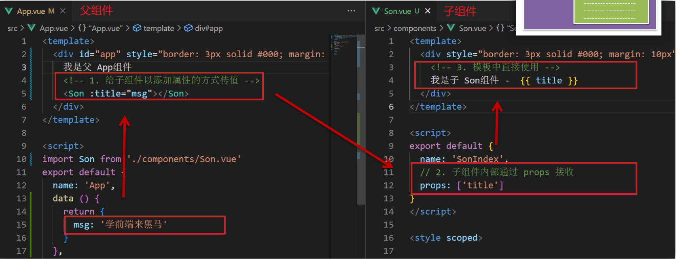Open the components folder breadcrumb

[415, 28]
